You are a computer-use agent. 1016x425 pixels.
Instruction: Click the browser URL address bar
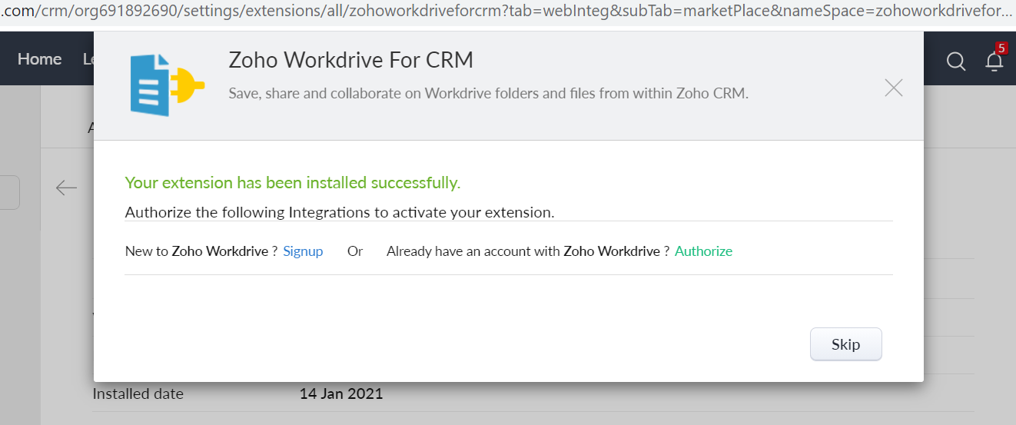[507, 12]
